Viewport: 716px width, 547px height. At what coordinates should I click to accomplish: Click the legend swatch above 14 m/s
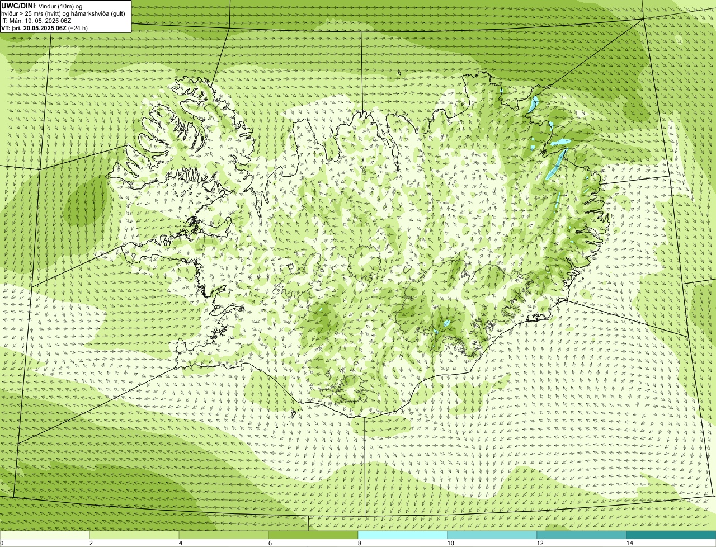click(671, 535)
